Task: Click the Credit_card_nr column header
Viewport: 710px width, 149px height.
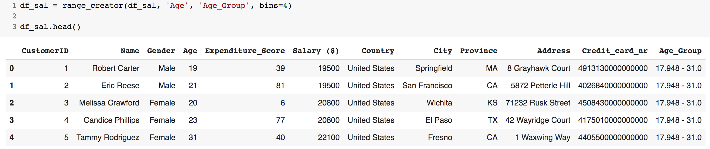Action: [x=615, y=51]
